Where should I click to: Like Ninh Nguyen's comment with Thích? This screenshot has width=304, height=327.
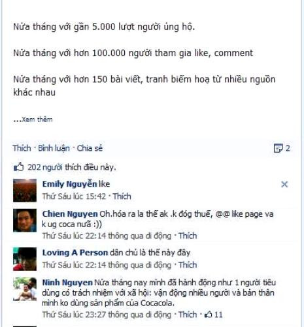click(188, 315)
